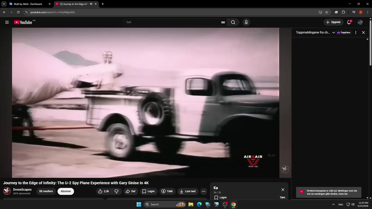The image size is (372, 209).
Task: Download video with Last ned button
Action: point(188,191)
